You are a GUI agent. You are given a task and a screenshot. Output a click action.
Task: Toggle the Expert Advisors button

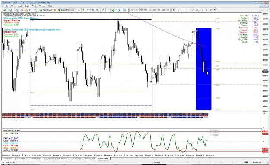[x=66, y=10]
